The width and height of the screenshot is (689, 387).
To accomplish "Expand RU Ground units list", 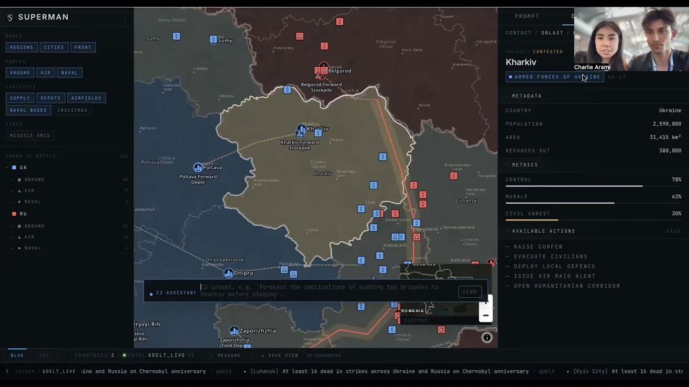I will click(x=12, y=226).
